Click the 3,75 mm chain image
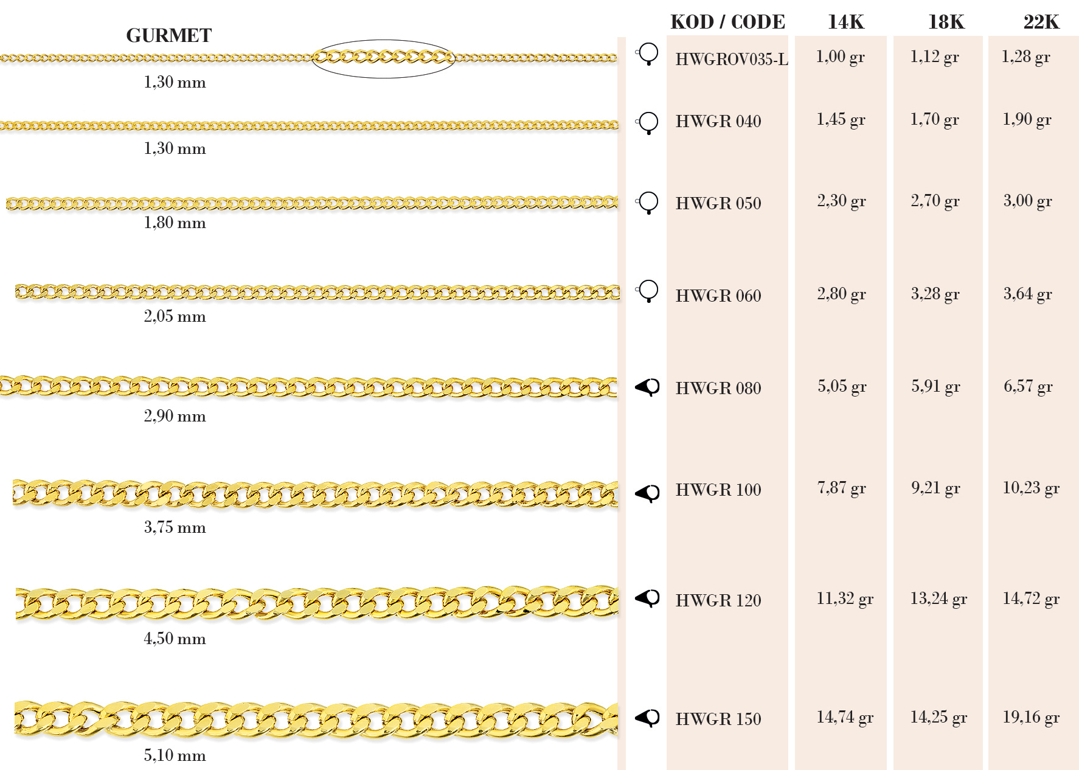 [316, 493]
